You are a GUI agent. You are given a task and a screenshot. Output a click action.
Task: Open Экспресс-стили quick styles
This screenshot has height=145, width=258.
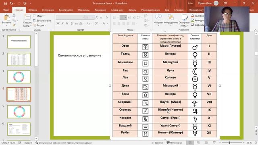click(x=184, y=21)
